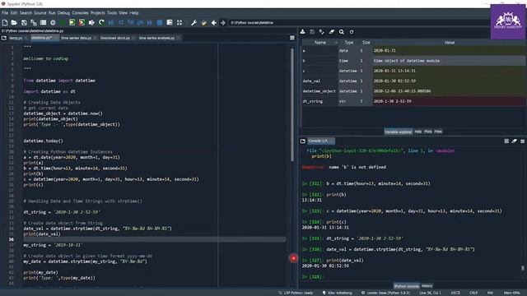Image resolution: width=527 pixels, height=296 pixels.
Task: Run selection or current line icon
Action: (x=91, y=22)
